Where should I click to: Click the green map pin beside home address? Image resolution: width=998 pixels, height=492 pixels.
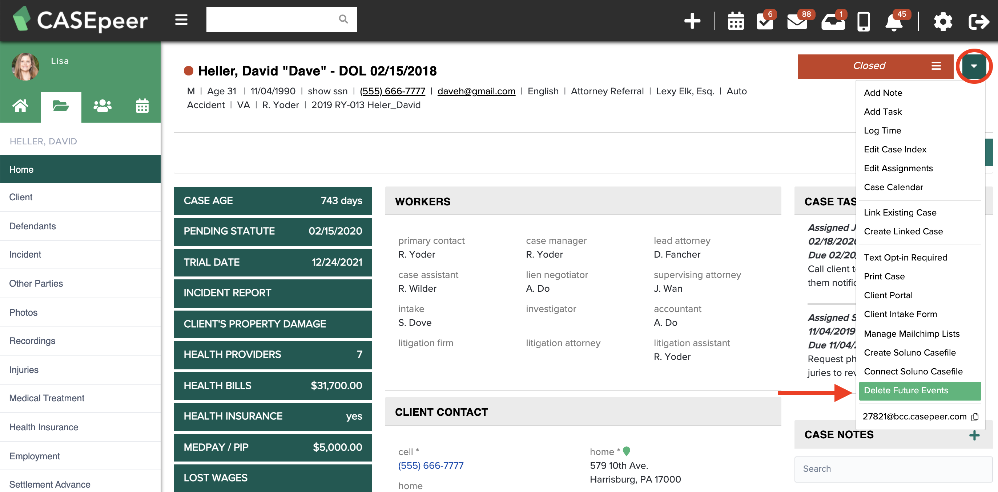pyautogui.click(x=627, y=451)
